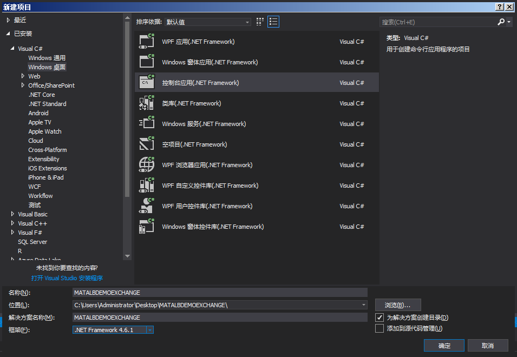The image size is (517, 357).
Task: Select .NET Standard category
Action: click(x=47, y=104)
